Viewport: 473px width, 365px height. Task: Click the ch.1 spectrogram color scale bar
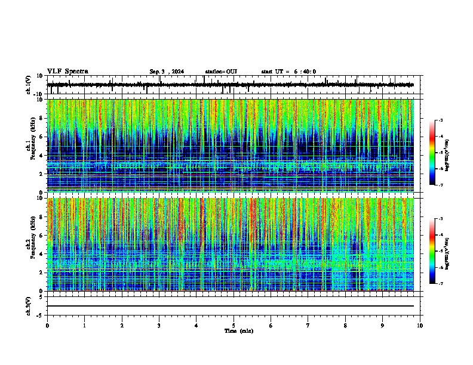[432, 152]
